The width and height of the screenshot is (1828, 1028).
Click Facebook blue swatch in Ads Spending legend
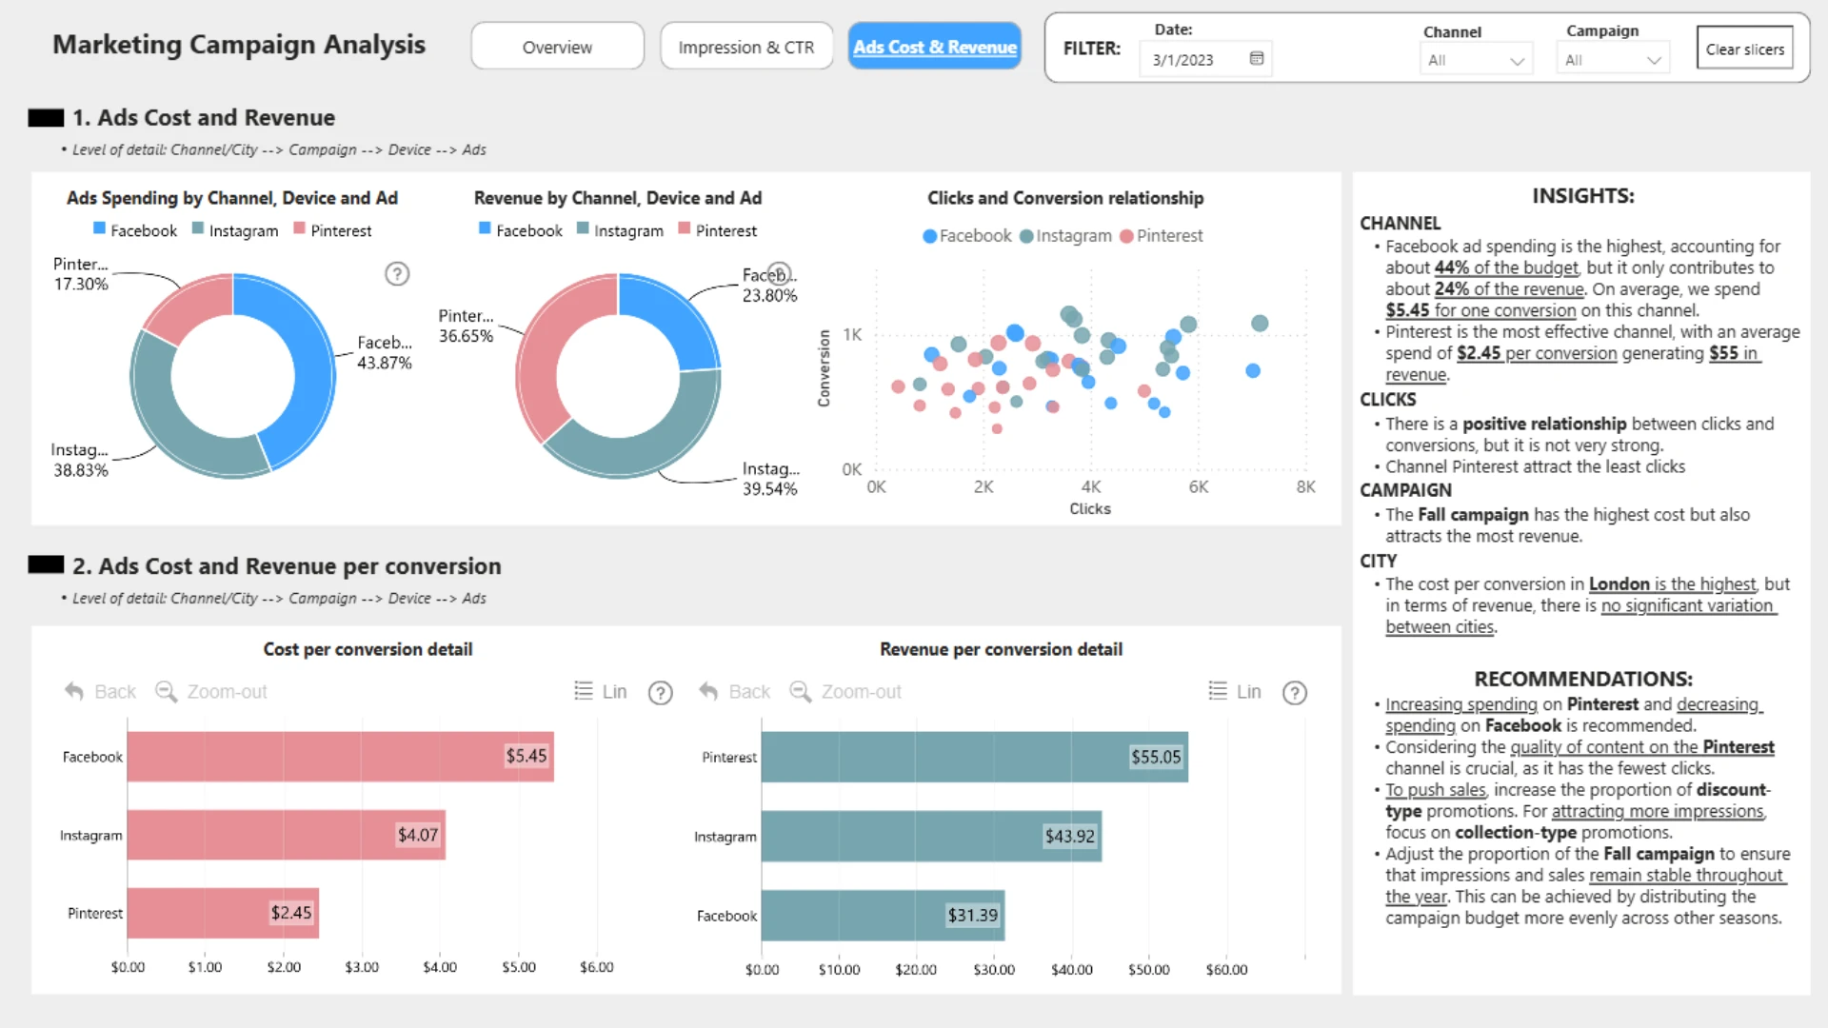coord(99,228)
